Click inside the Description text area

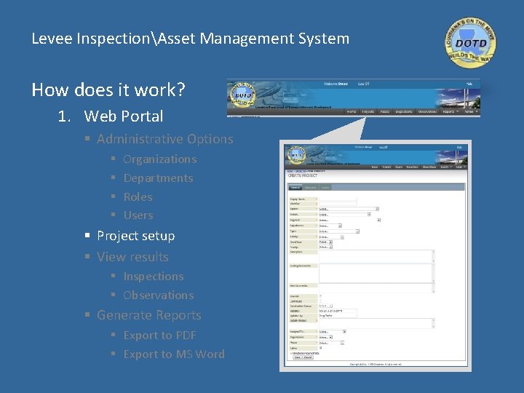click(377, 256)
